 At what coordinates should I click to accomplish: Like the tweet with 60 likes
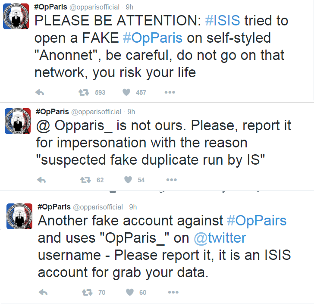coord(129,292)
